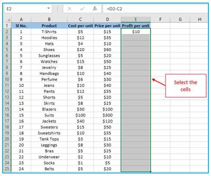Click the 'Price per unit' header cell
The width and height of the screenshot is (211, 176).
tap(107, 26)
